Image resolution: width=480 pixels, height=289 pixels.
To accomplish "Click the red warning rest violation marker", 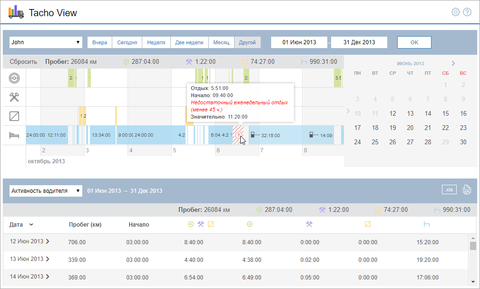I will click(238, 135).
